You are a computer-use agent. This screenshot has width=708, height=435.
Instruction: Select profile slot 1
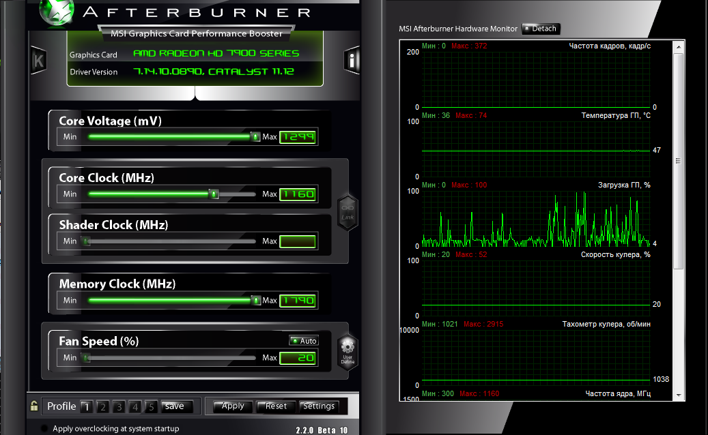[87, 406]
